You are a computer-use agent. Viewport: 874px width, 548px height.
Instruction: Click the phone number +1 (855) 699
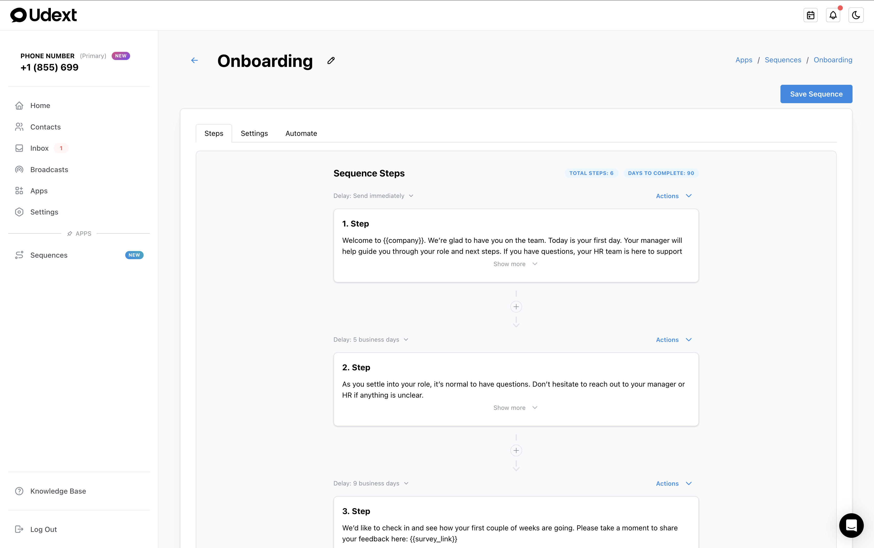49,67
